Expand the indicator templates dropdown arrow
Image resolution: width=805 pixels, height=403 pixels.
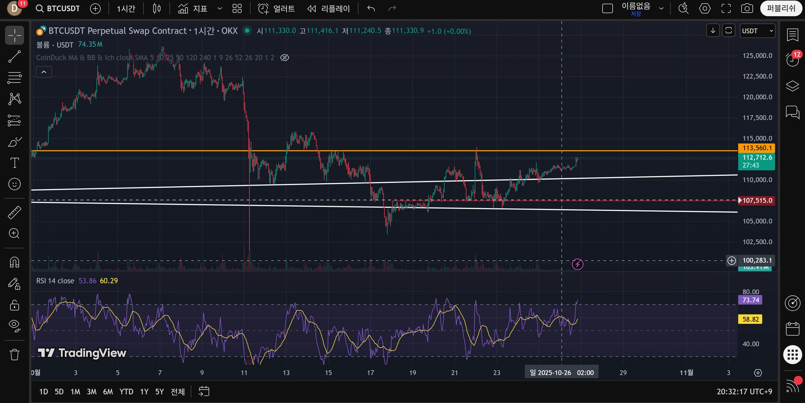point(219,8)
